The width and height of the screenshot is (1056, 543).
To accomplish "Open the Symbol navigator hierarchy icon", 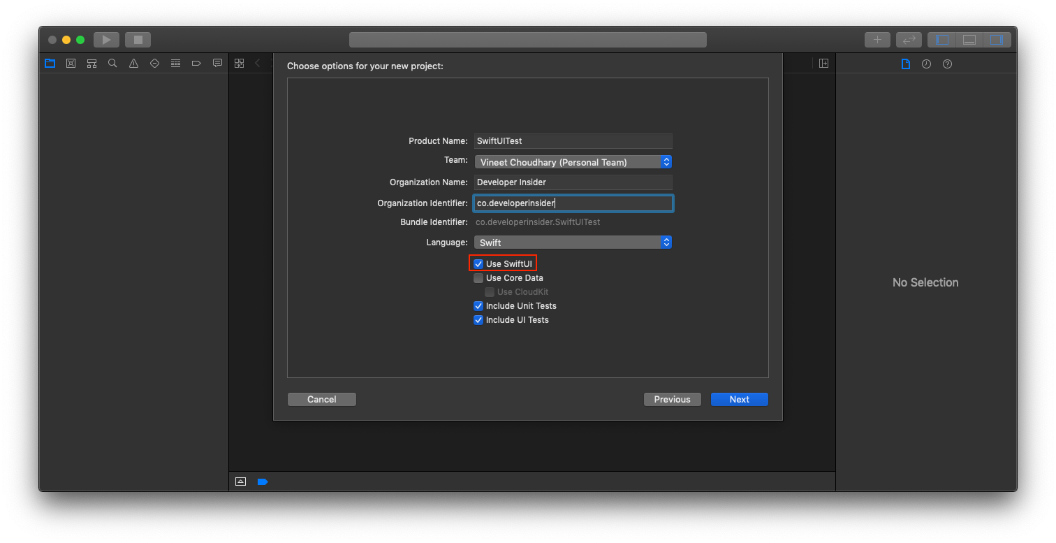I will coord(91,63).
